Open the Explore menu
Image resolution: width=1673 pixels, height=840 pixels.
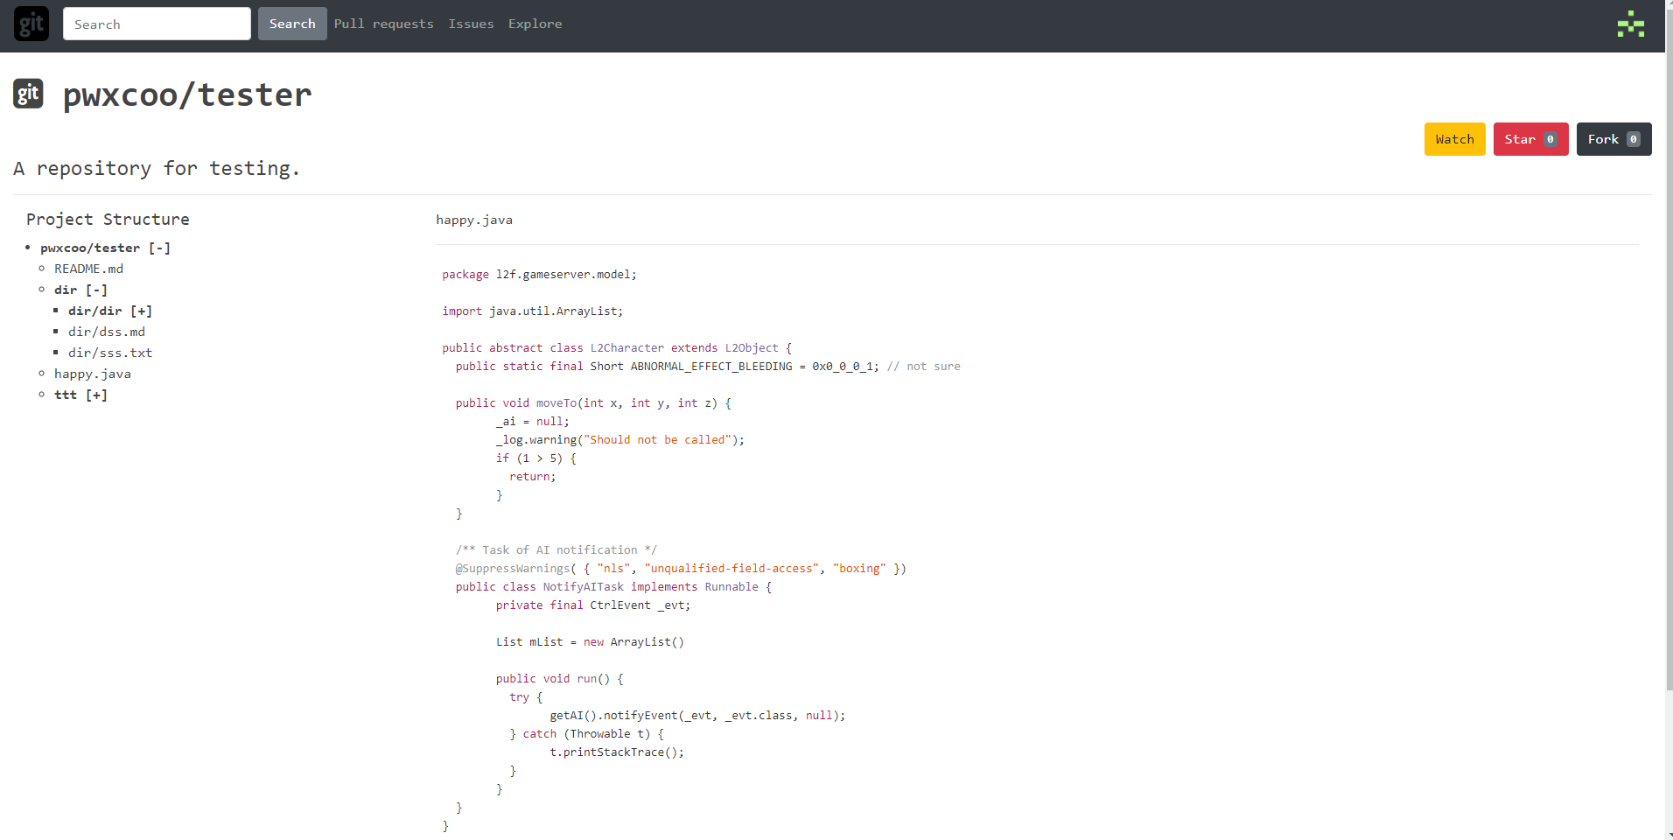coord(535,24)
